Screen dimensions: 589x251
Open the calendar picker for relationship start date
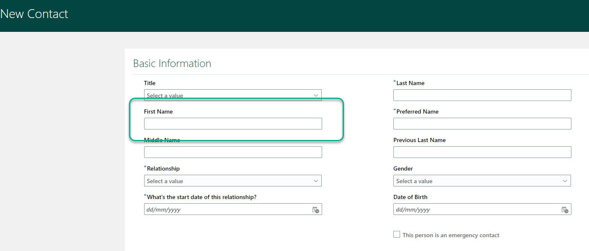click(315, 209)
